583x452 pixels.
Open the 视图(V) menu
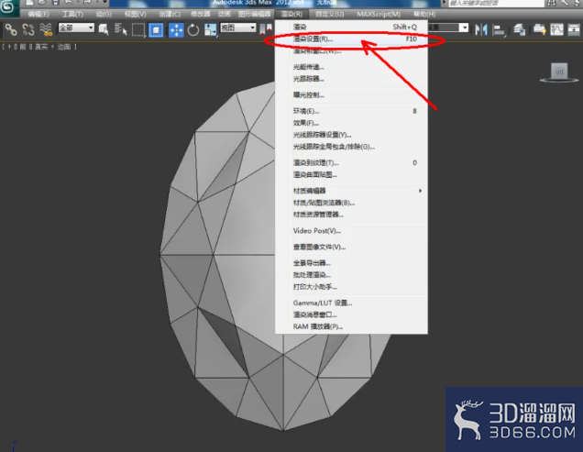[x=135, y=14]
